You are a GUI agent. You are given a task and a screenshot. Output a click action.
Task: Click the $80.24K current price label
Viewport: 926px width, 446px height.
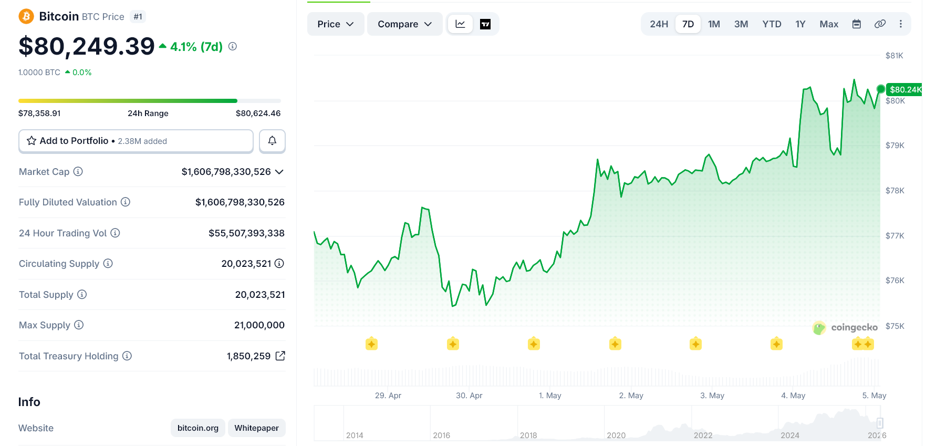[904, 89]
